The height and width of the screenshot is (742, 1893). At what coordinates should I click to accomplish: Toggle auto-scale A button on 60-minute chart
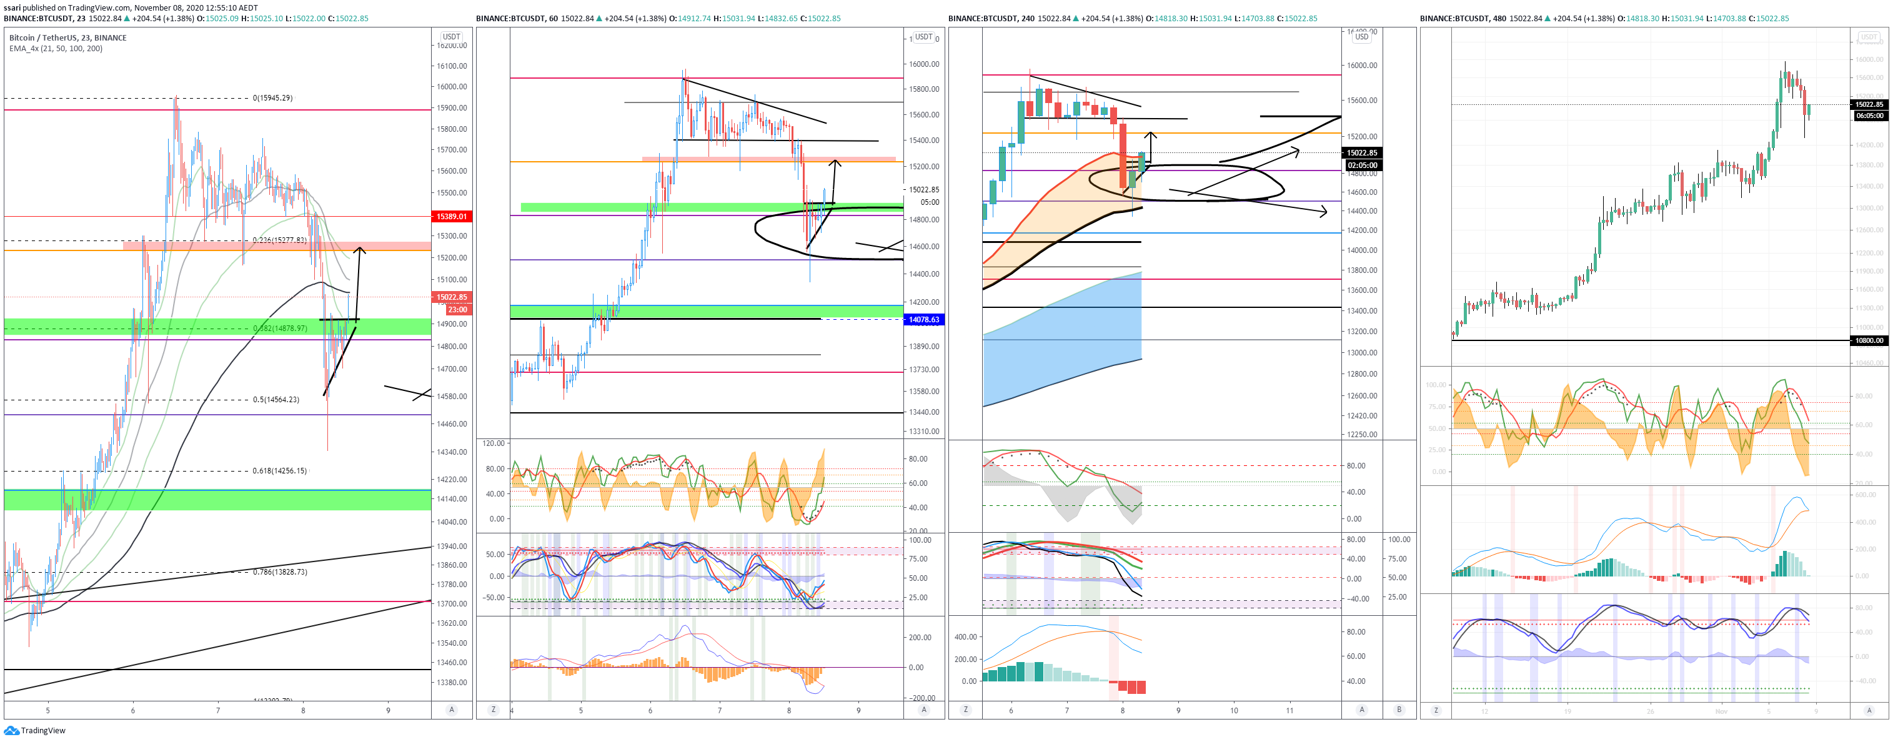(x=924, y=710)
